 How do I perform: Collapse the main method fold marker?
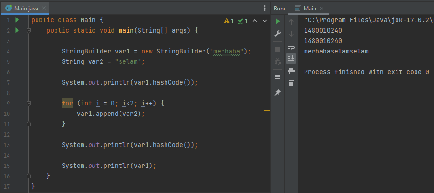pos(28,31)
